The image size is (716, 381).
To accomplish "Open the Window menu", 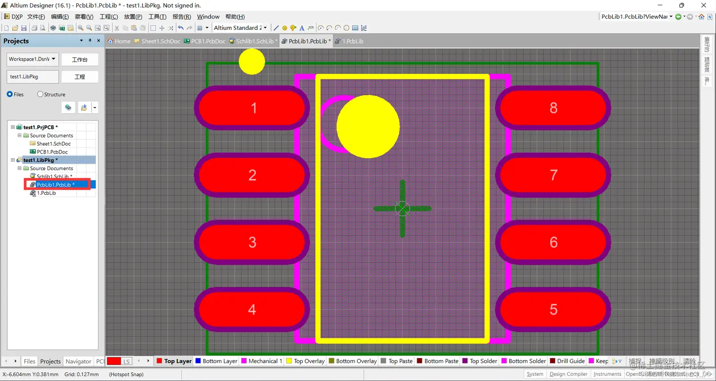I will click(208, 17).
